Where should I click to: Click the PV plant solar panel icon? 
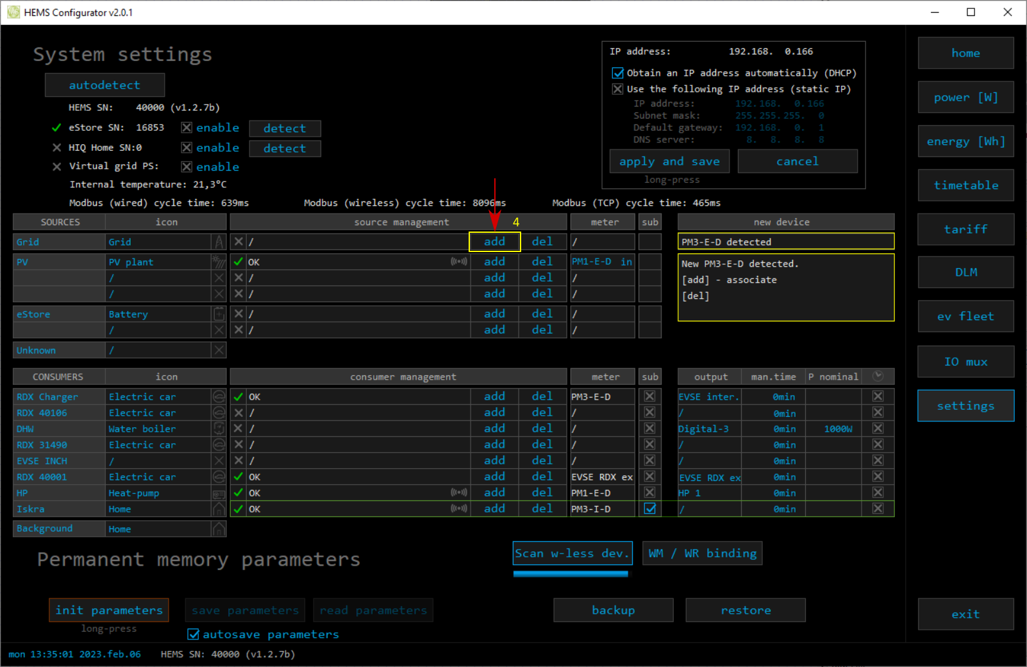[219, 262]
